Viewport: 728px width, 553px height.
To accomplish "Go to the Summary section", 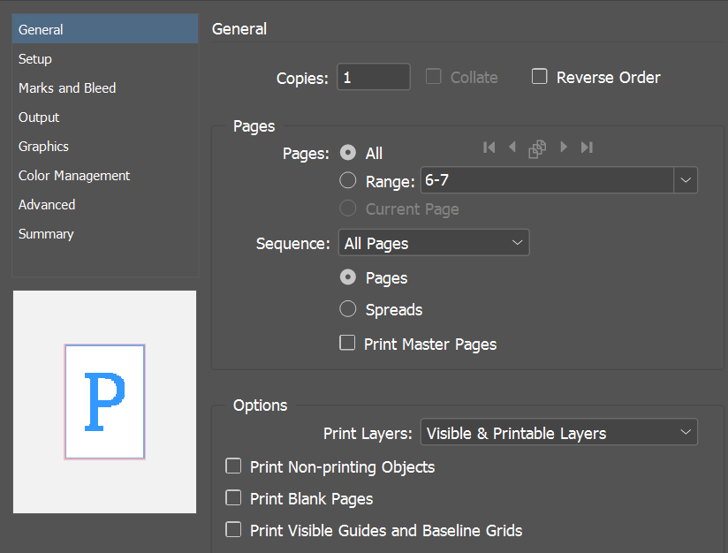I will (x=46, y=234).
